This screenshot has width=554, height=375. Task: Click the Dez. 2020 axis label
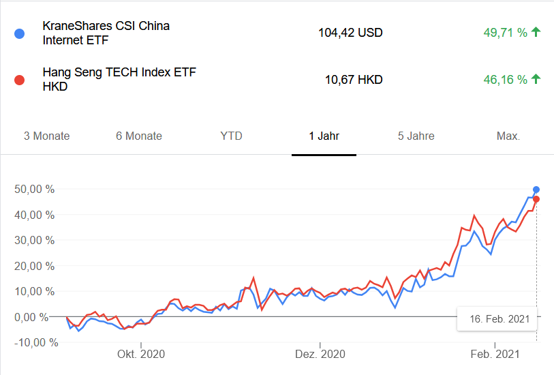[320, 355]
